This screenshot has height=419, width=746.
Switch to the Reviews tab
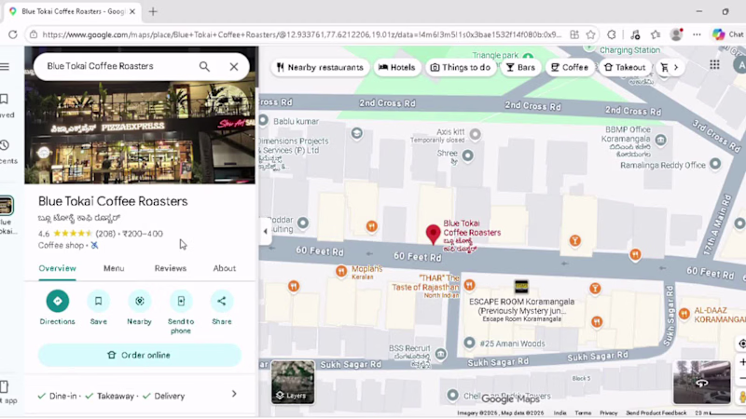(171, 268)
